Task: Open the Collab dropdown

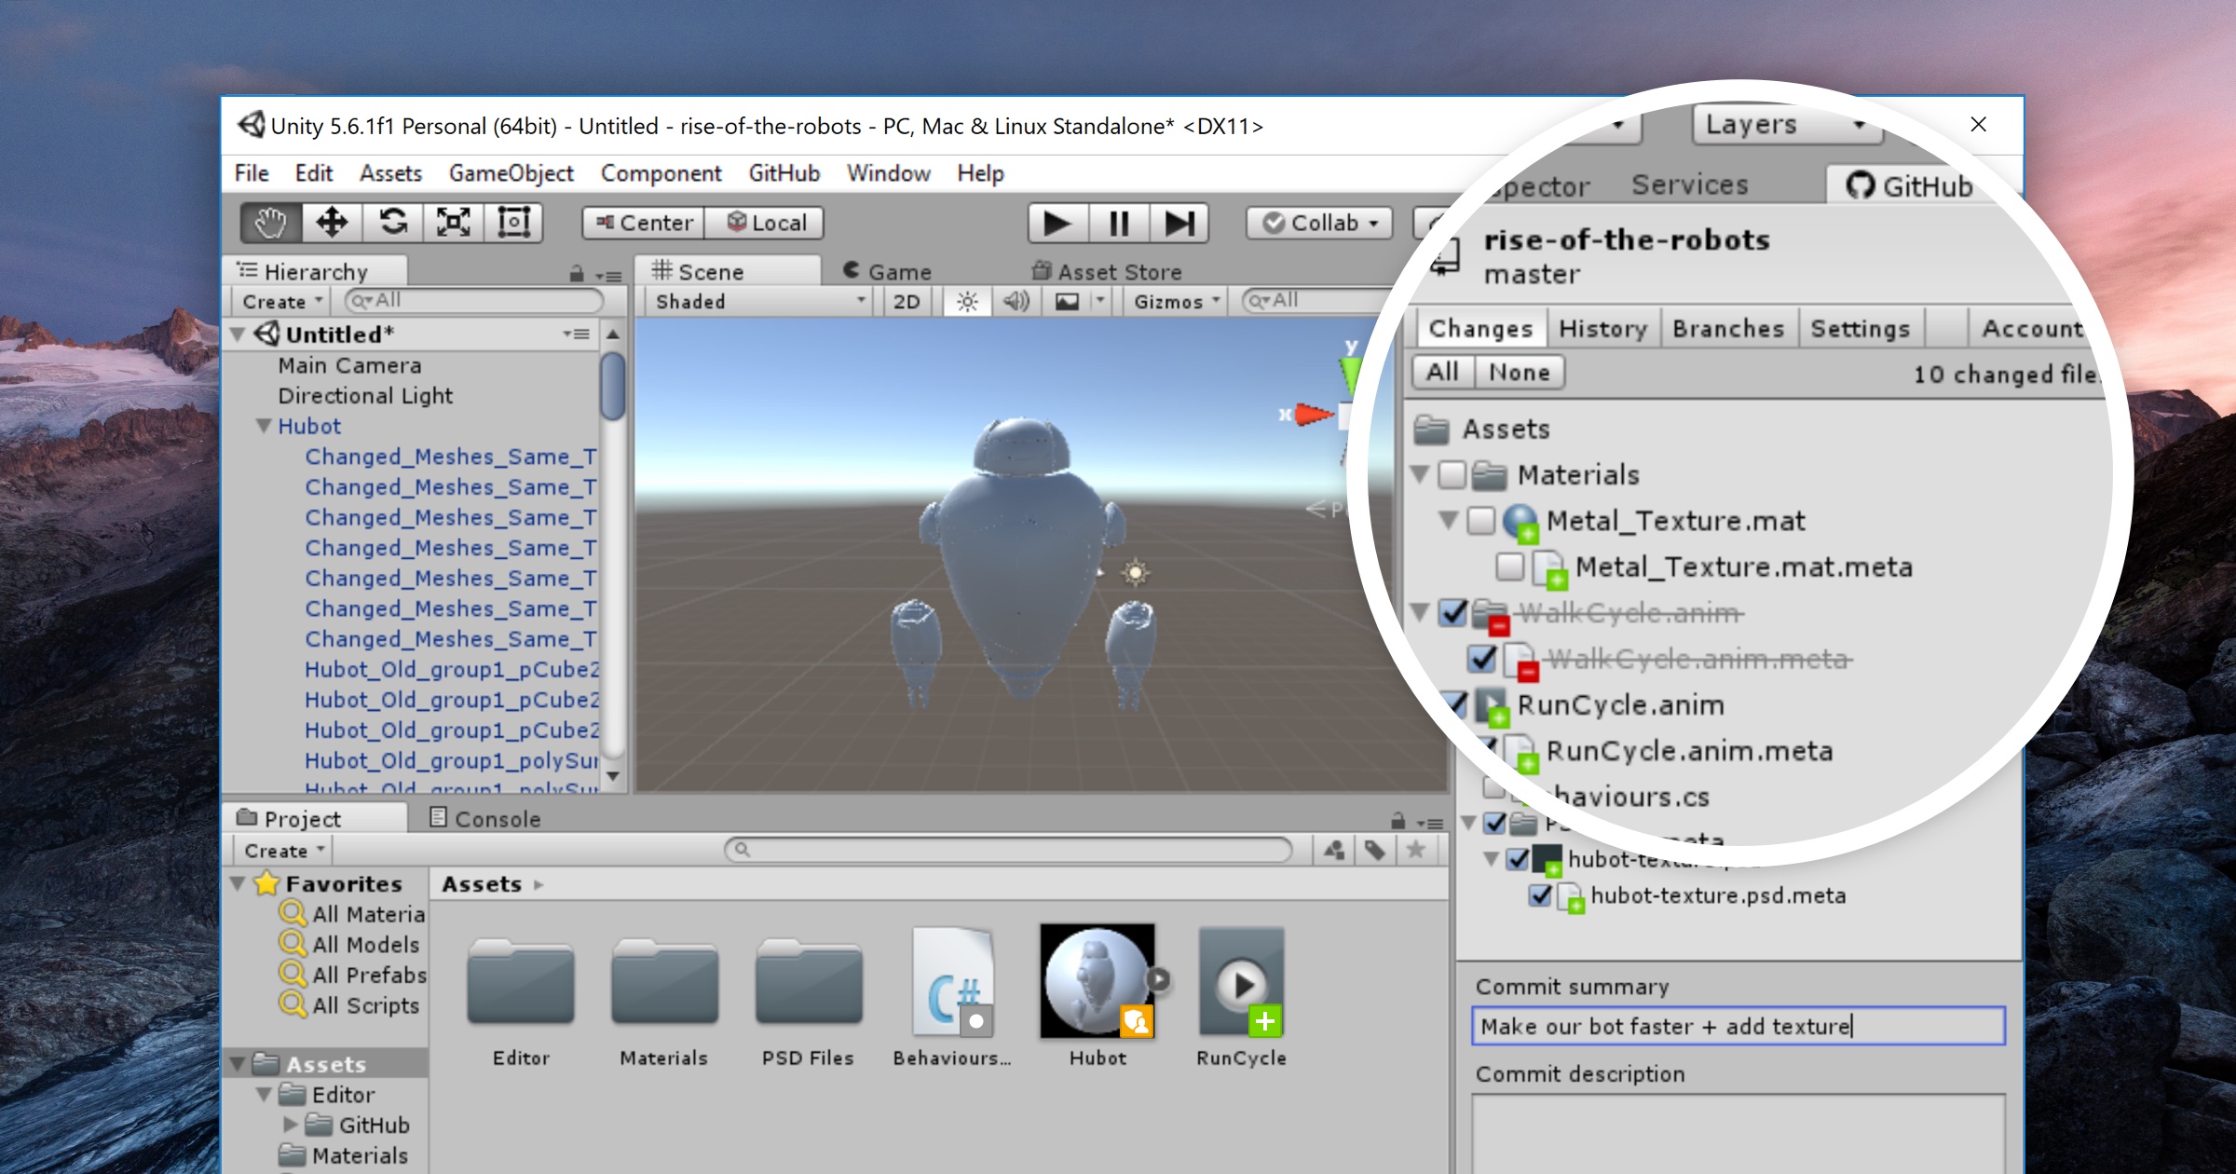Action: (1319, 224)
